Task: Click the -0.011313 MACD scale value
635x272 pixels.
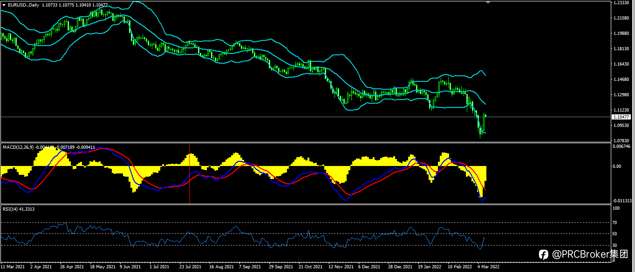Action: tap(623, 200)
